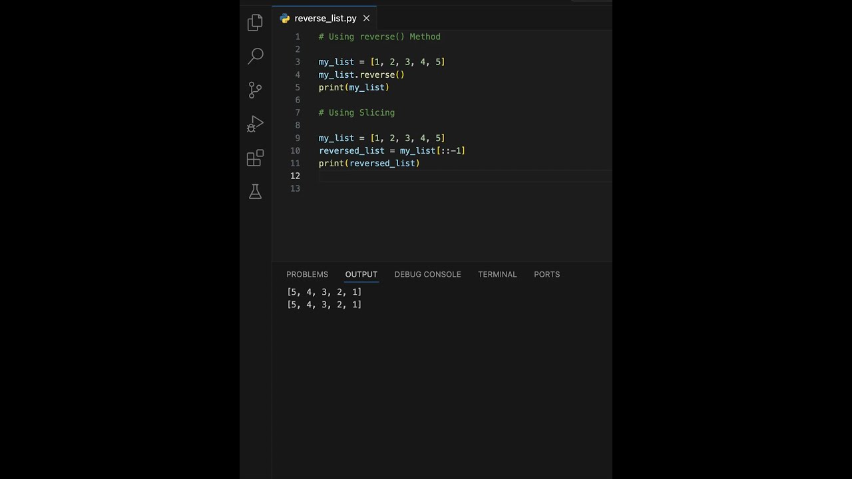
Task: Click 'my_list = [1, 2, 3, 4, 5]' on line 9
Action: click(381, 138)
